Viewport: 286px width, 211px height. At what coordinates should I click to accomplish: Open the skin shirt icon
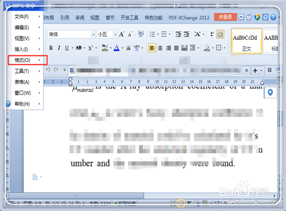pyautogui.click(x=249, y=17)
